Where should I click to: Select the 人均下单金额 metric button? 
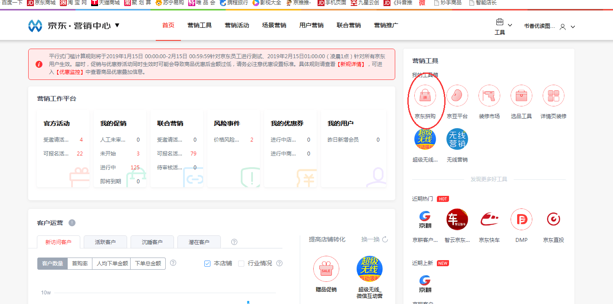pyautogui.click(x=111, y=264)
